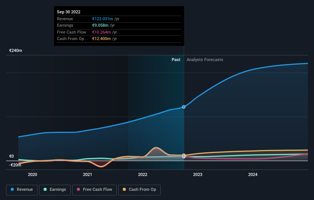Click the Free Cash Flow label in tooltip
314x200 pixels.
pos(72,32)
